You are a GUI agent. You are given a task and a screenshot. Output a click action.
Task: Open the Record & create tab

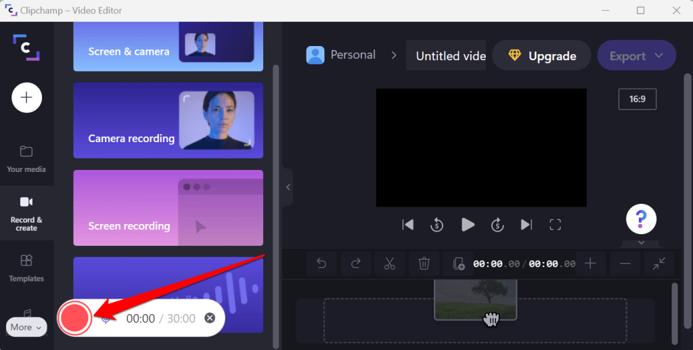click(26, 213)
